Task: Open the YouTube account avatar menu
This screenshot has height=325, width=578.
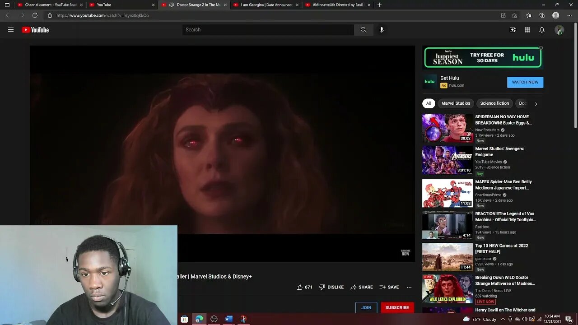Action: (559, 30)
